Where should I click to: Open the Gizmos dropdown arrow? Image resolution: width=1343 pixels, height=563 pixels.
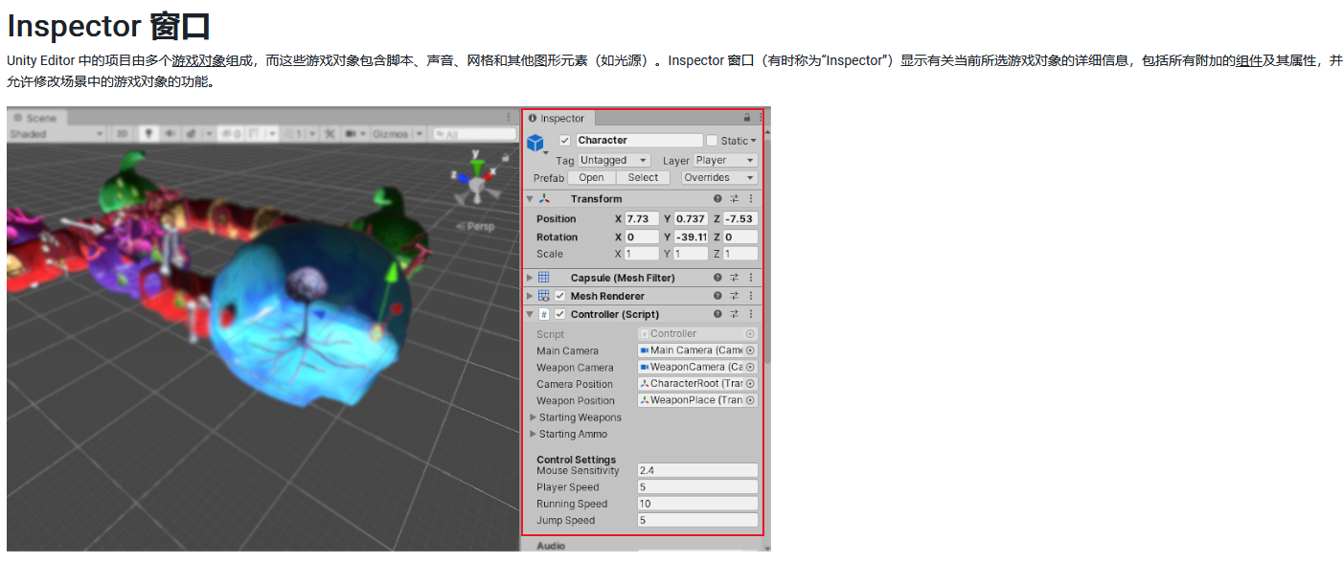(420, 134)
